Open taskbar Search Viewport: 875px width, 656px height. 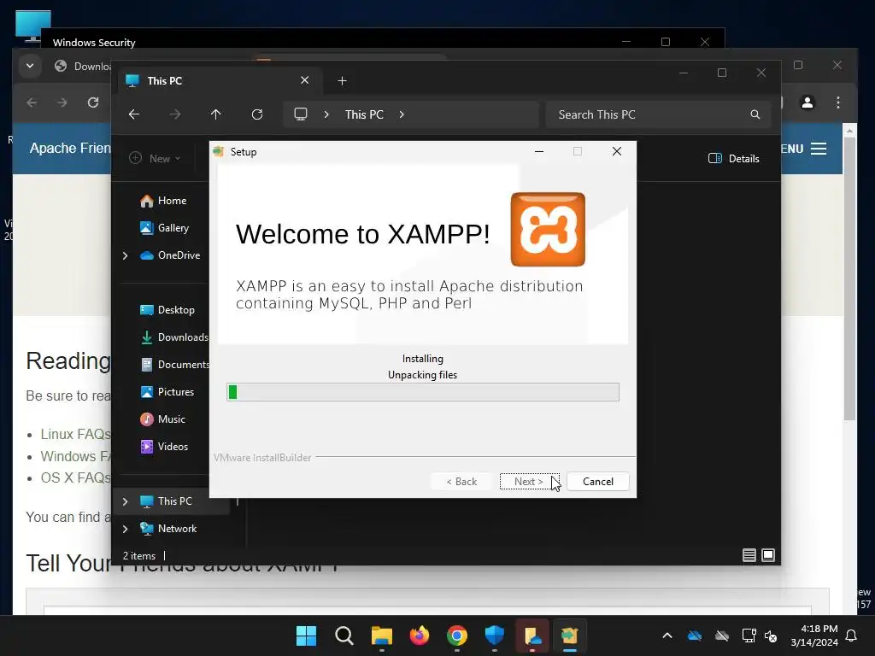pyautogui.click(x=344, y=635)
